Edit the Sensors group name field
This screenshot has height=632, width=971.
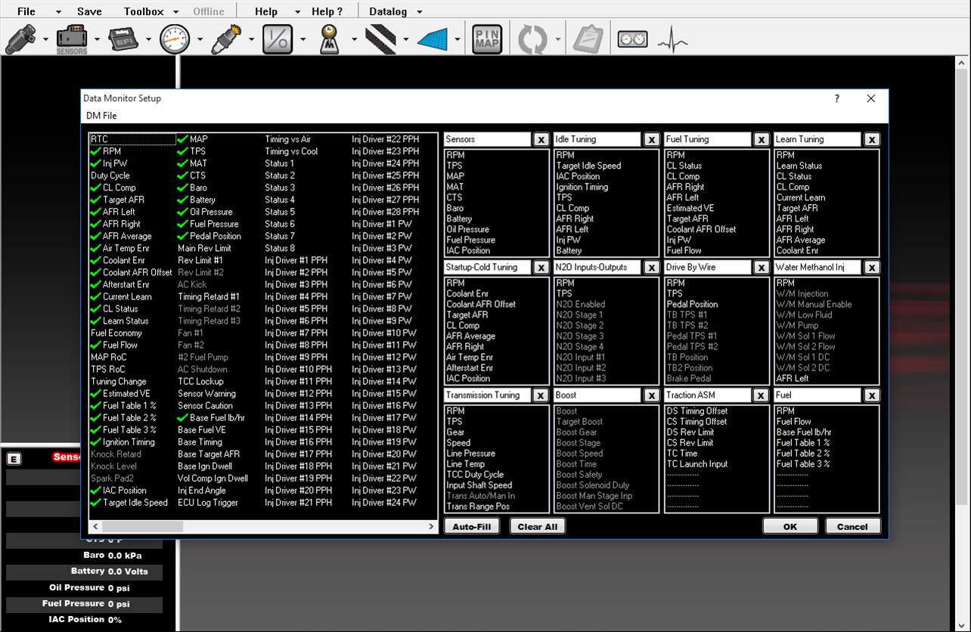point(488,140)
